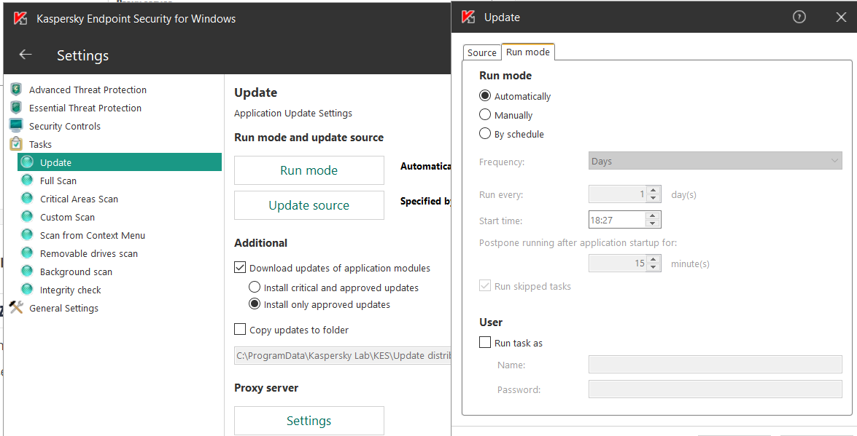Screen dimensions: 857x436
Task: Click the help question mark icon
Action: 799,17
